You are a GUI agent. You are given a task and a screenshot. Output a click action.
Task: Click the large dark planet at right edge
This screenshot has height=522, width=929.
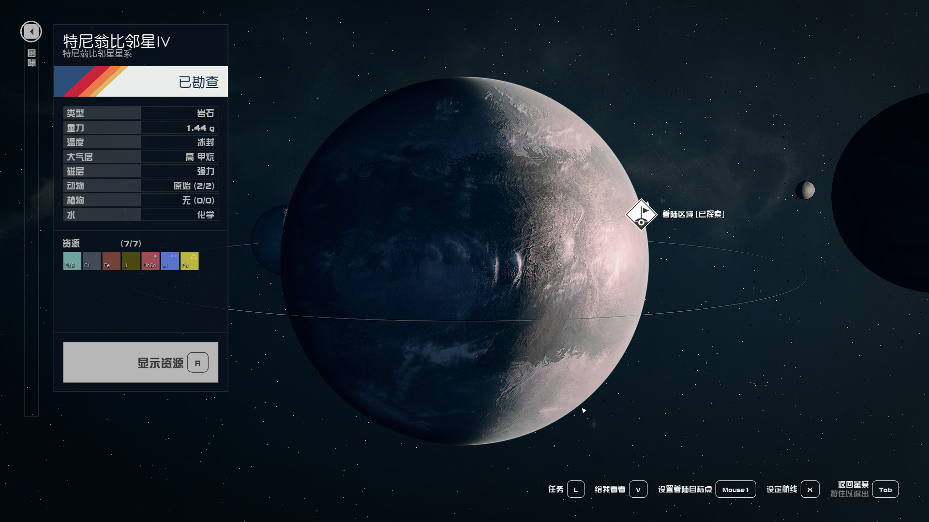coord(881,193)
